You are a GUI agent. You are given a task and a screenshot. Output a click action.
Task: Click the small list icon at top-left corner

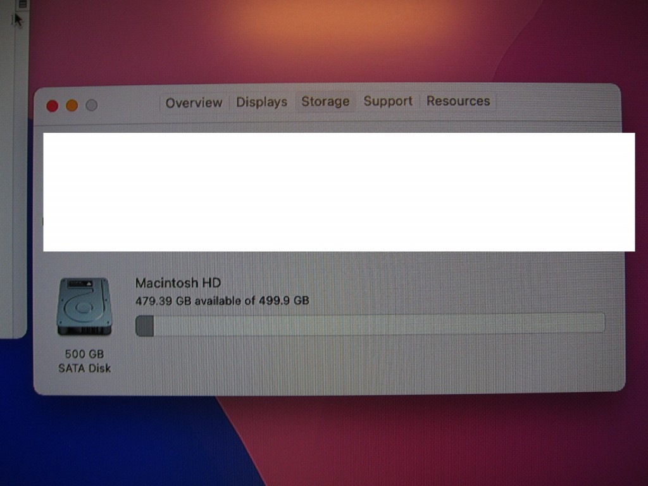click(x=22, y=4)
